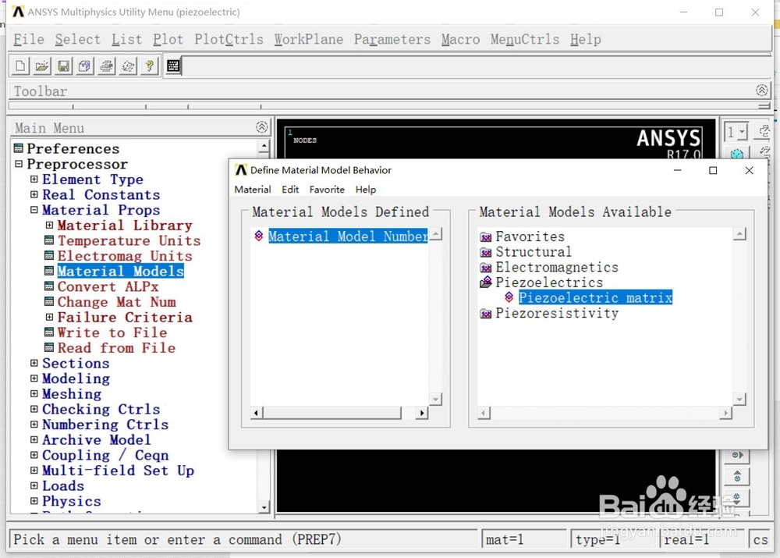Image resolution: width=780 pixels, height=558 pixels.
Task: Click the Change Mat Num icon
Action: (49, 302)
